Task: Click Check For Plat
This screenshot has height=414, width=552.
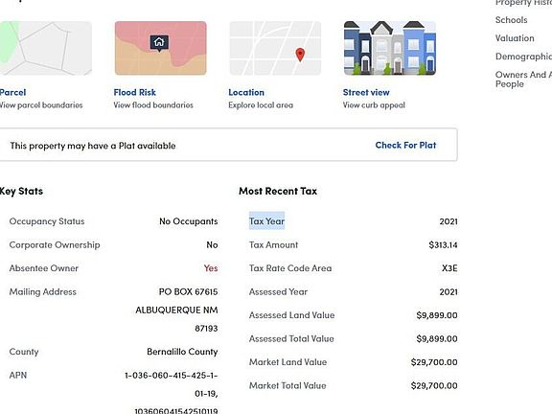Action: coord(405,145)
